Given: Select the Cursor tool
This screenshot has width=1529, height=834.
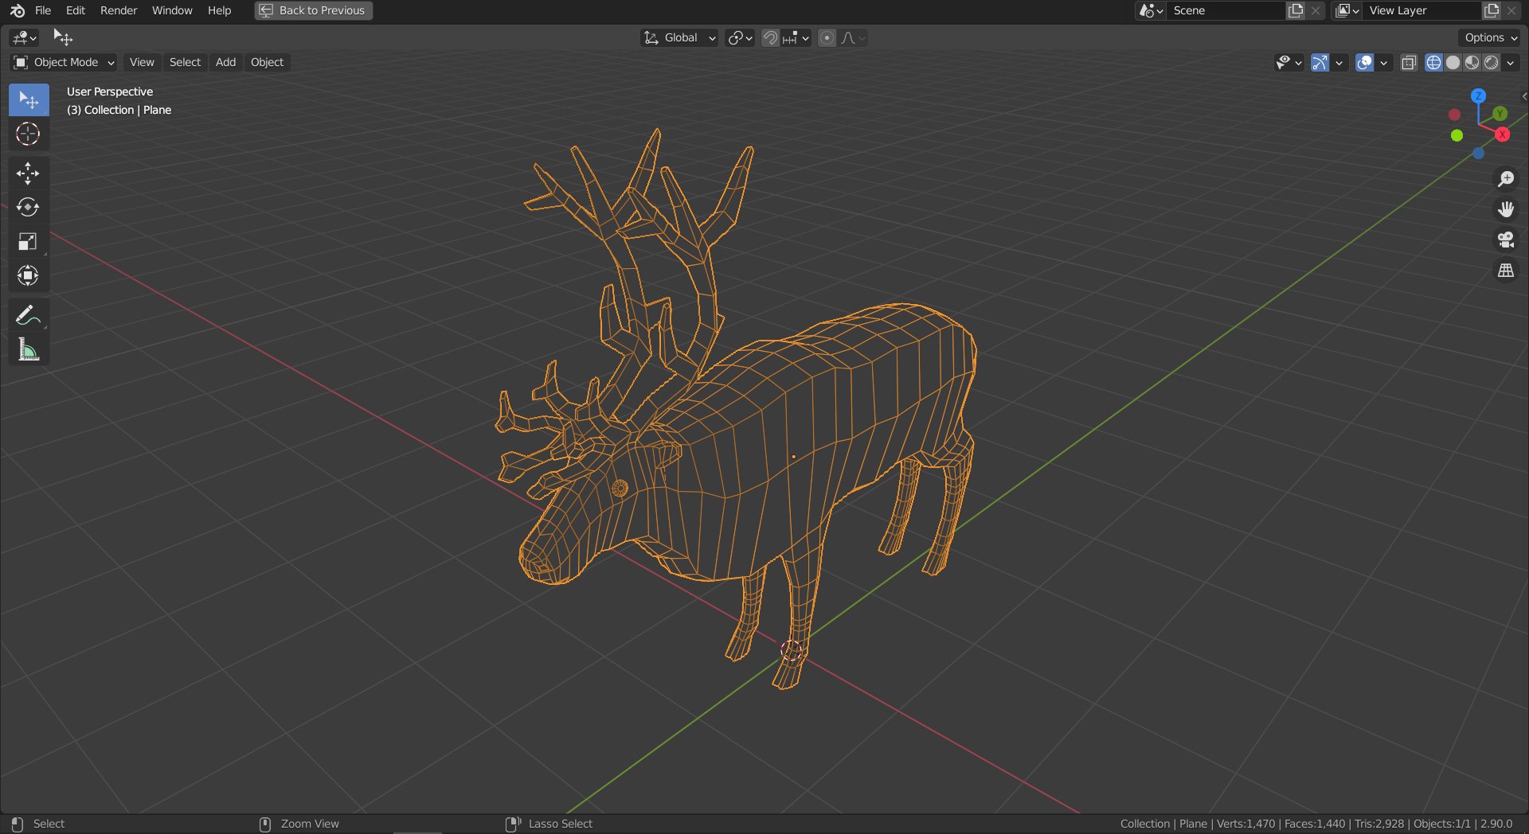Looking at the screenshot, I should pyautogui.click(x=29, y=134).
